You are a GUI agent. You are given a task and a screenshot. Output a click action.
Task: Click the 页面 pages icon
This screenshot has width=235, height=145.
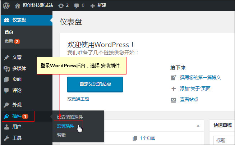coord(6,80)
